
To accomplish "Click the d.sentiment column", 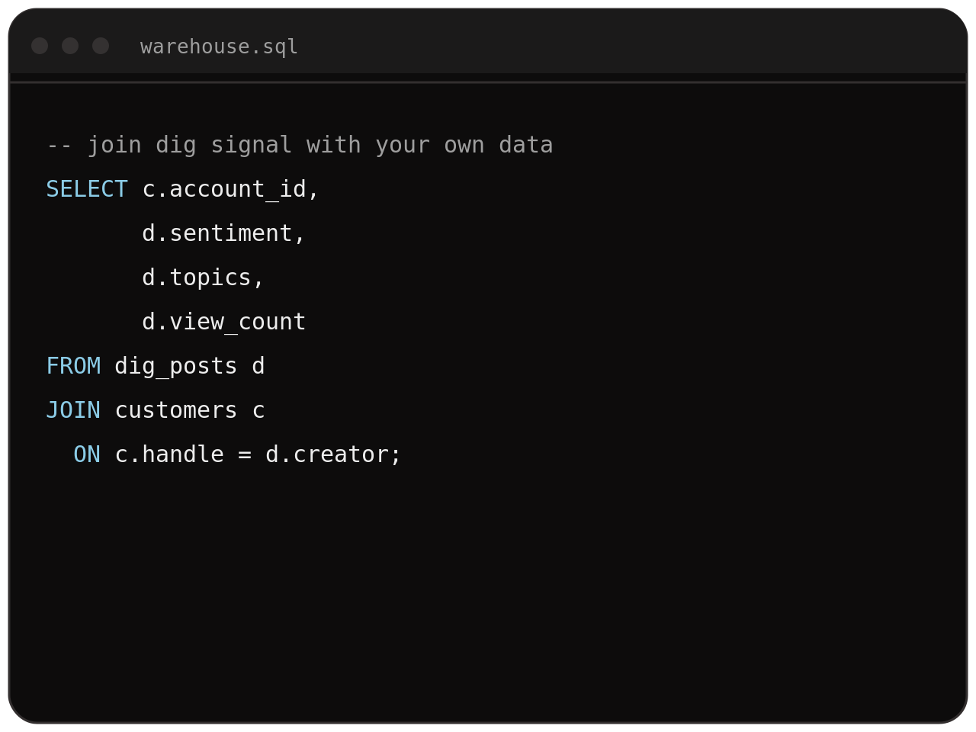I will click(x=217, y=233).
